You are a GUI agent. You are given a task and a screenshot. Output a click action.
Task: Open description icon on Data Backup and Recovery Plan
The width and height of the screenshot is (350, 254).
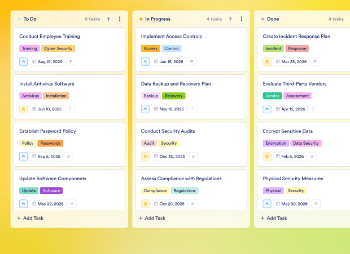pyautogui.click(x=193, y=109)
